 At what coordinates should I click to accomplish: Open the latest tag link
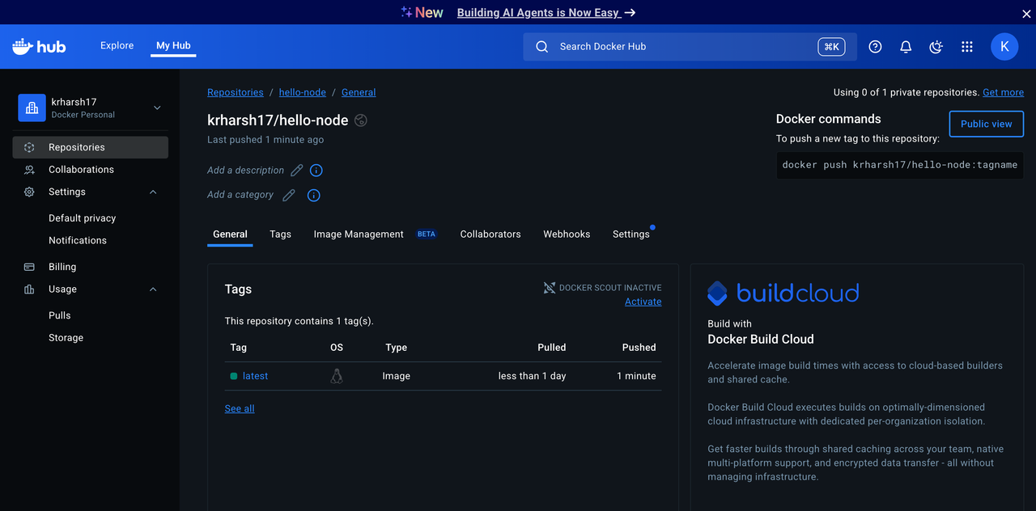[x=255, y=376]
